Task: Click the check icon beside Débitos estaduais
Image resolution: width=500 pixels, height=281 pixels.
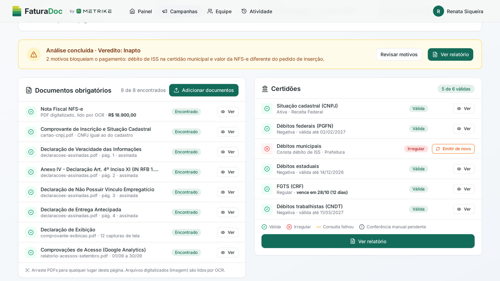Action: point(267,169)
